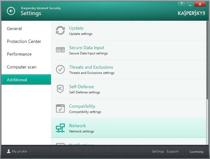Open the Secure Data Input link
210x159 pixels.
pos(86,48)
